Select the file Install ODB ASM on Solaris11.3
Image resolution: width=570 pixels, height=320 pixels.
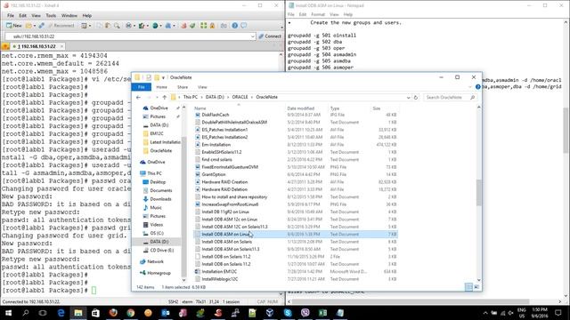pyautogui.click(x=231, y=249)
